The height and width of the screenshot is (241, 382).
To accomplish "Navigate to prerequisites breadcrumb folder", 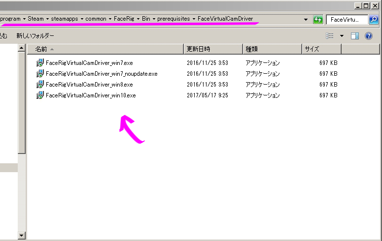I will [174, 19].
